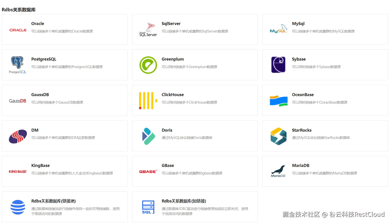This screenshot has width=391, height=224.
Task: Select the blue connection pool database icon
Action: click(18, 207)
